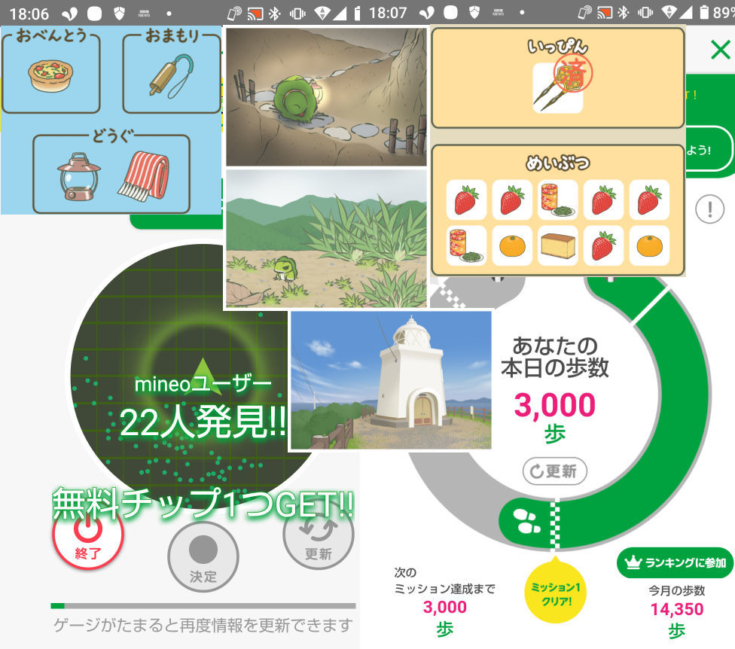Tap the monthly steps value 14,350
Screen dimensions: 735x649
point(677,609)
